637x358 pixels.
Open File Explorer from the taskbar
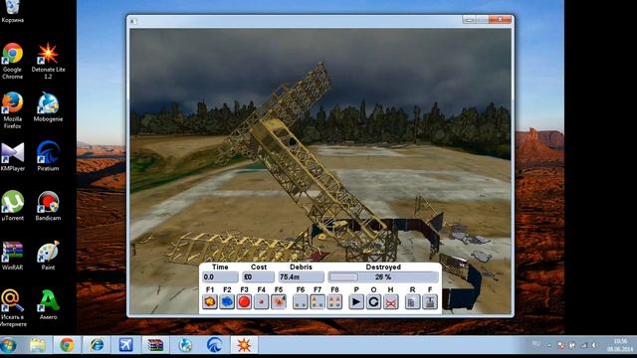click(38, 345)
